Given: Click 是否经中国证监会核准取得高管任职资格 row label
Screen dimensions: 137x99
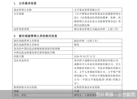Looking at the screenshot, I should (37, 49).
